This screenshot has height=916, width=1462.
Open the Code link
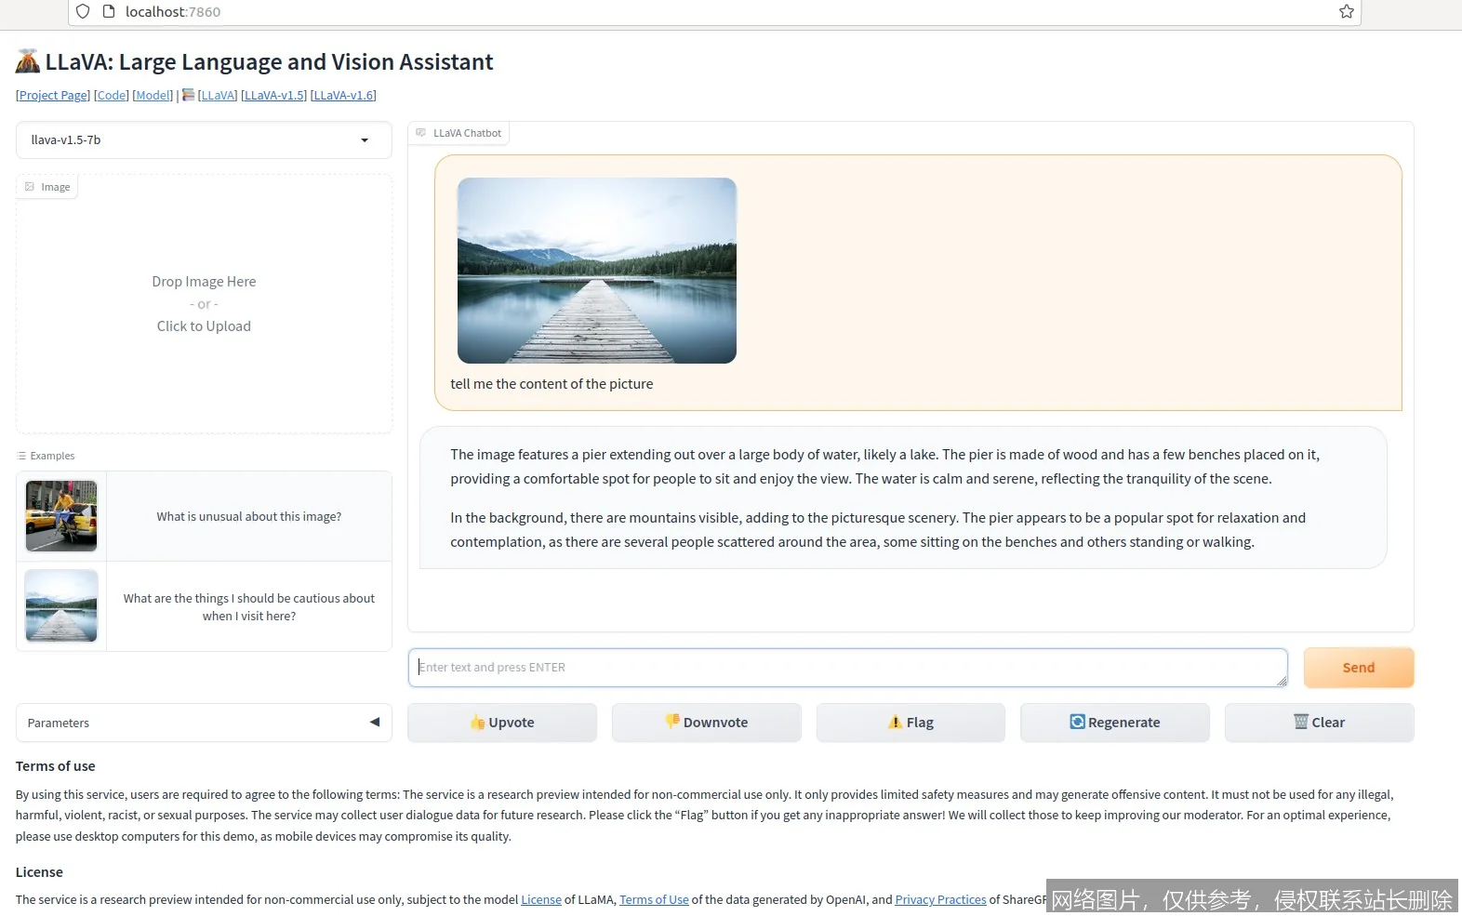(x=112, y=96)
